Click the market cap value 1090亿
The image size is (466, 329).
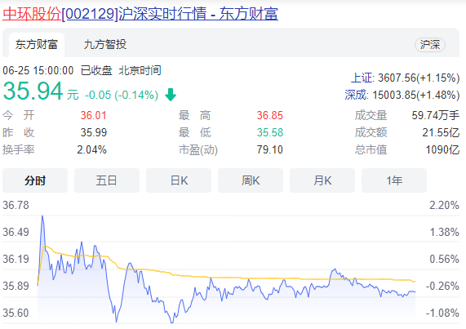pos(442,149)
